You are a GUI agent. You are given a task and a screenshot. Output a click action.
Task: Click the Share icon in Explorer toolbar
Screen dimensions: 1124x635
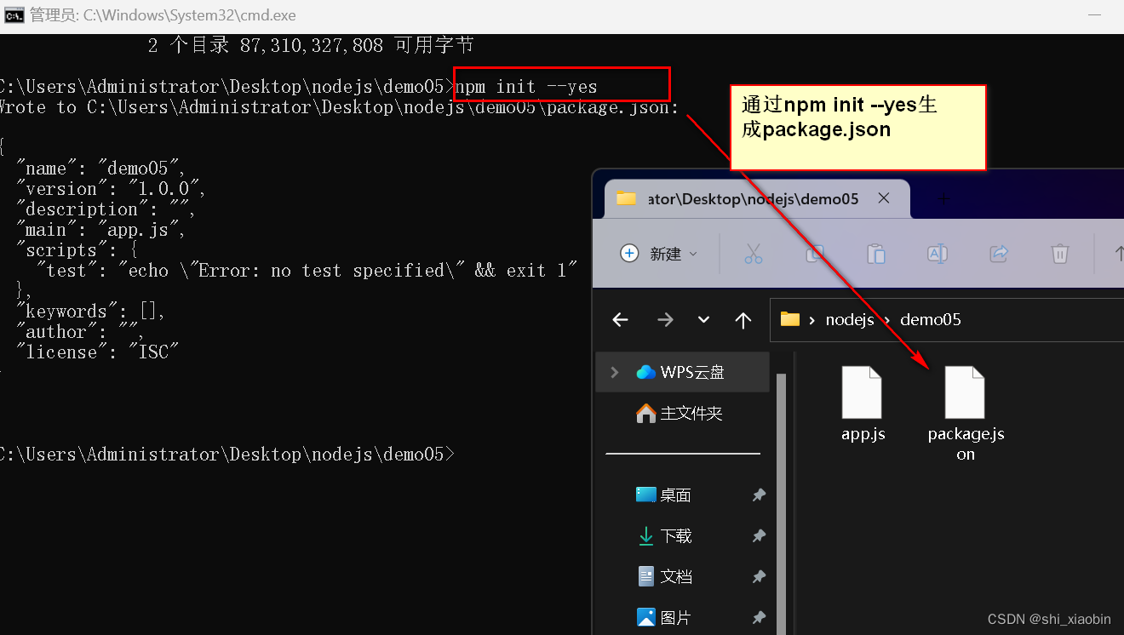(999, 254)
